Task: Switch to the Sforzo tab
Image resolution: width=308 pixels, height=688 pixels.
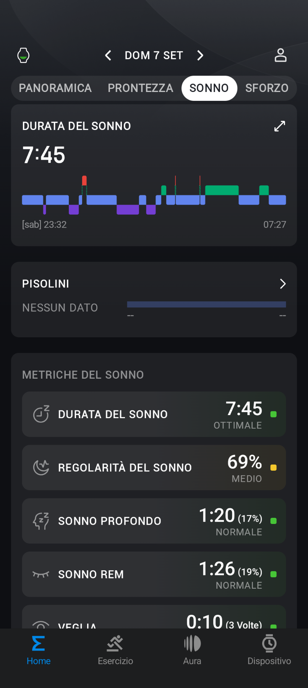Action: [x=267, y=88]
